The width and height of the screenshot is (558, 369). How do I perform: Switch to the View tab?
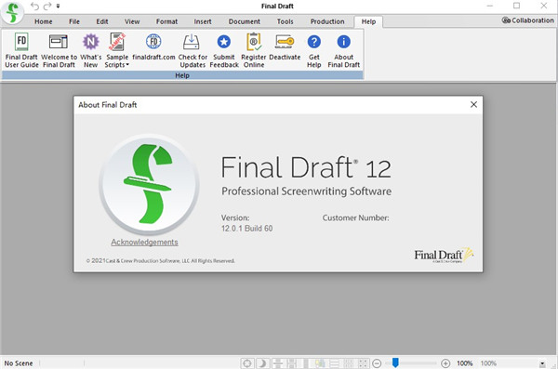[132, 21]
